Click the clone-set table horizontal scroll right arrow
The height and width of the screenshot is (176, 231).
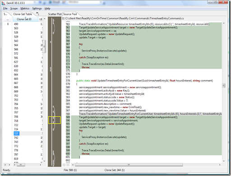click(x=41, y=165)
